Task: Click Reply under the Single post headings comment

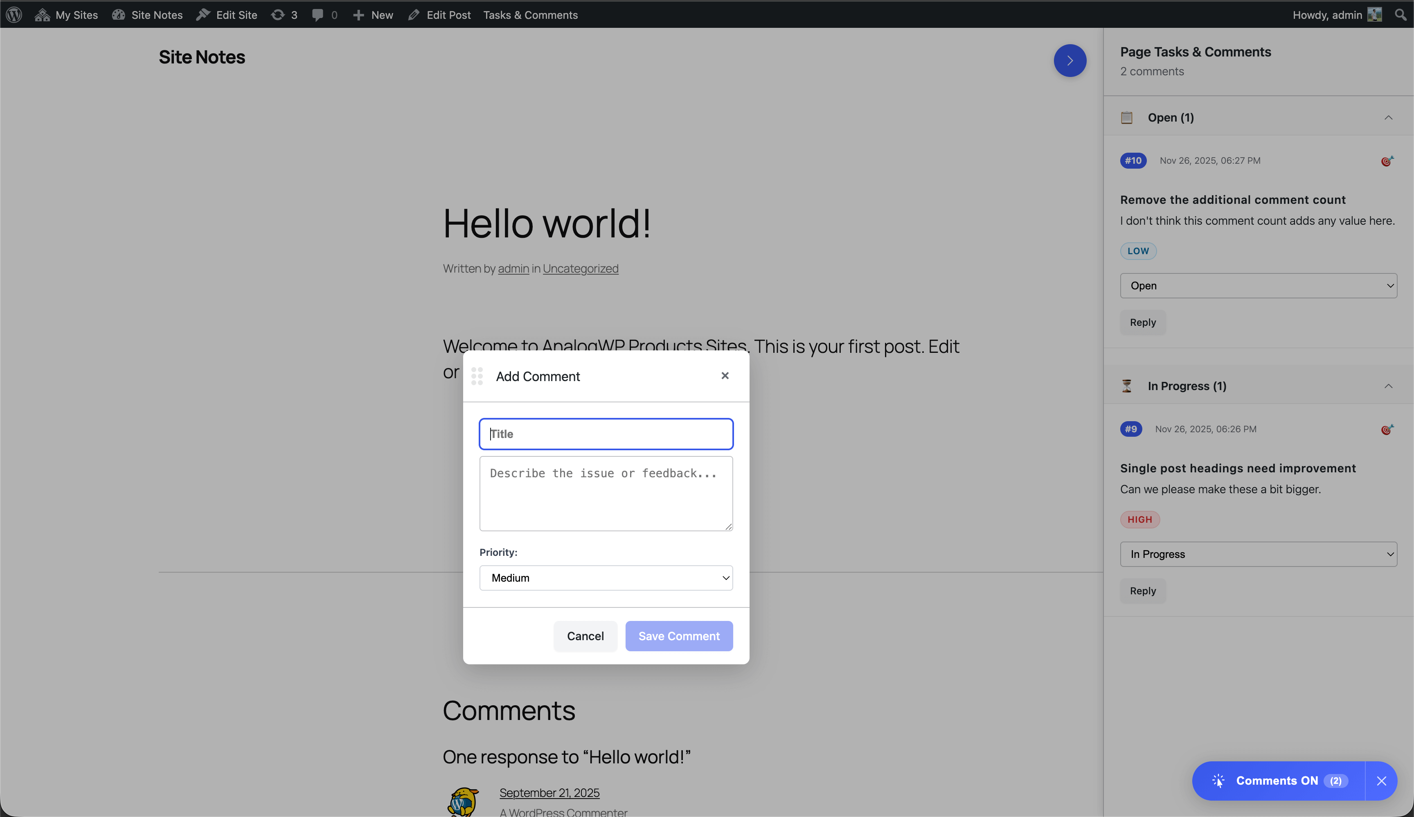Action: 1142,591
